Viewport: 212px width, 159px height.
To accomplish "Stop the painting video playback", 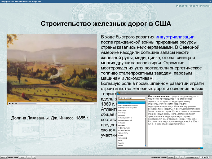I will pyautogui.click(x=16, y=103).
